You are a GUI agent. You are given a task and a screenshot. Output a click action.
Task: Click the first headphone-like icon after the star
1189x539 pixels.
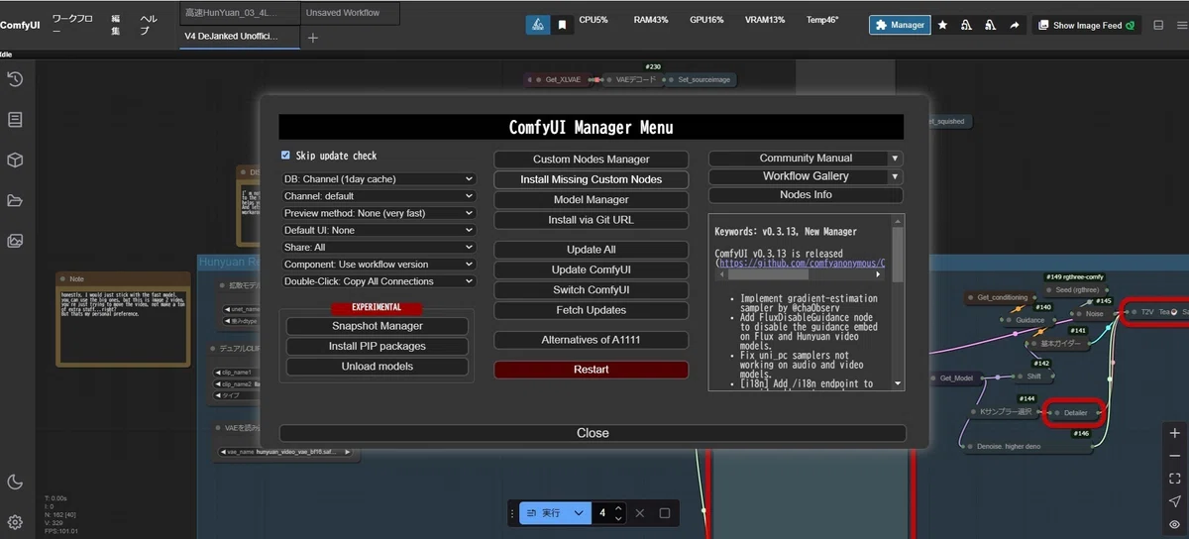[x=966, y=25]
